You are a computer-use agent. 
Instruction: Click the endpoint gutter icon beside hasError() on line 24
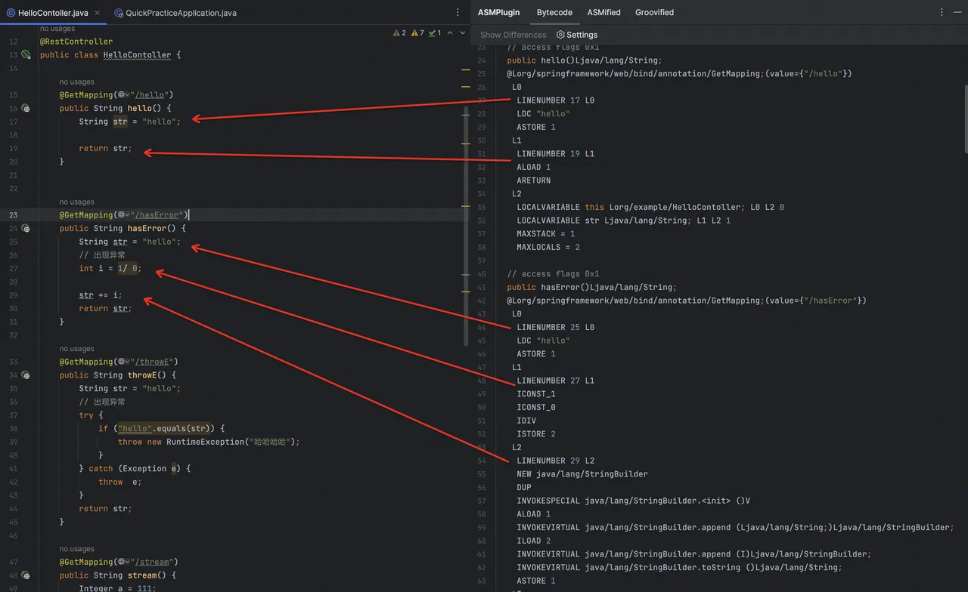(26, 228)
